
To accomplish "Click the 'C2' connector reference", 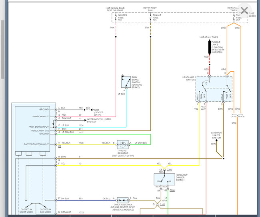I will [x=60, y=146].
